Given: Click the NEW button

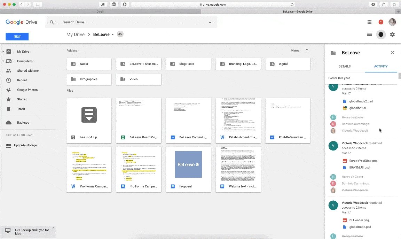Looking at the screenshot, I should pos(17,36).
